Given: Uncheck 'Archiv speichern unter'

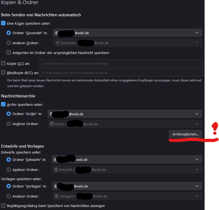Looking at the screenshot, I should 3,104.
